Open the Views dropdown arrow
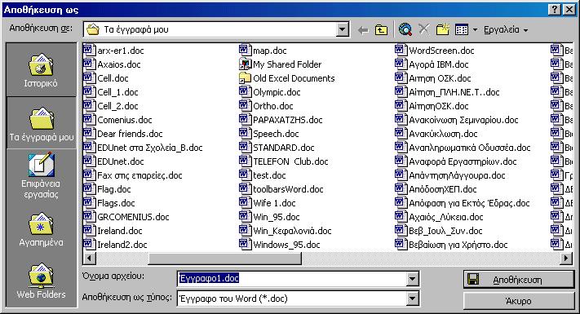This screenshot has height=314, width=580. [475, 29]
